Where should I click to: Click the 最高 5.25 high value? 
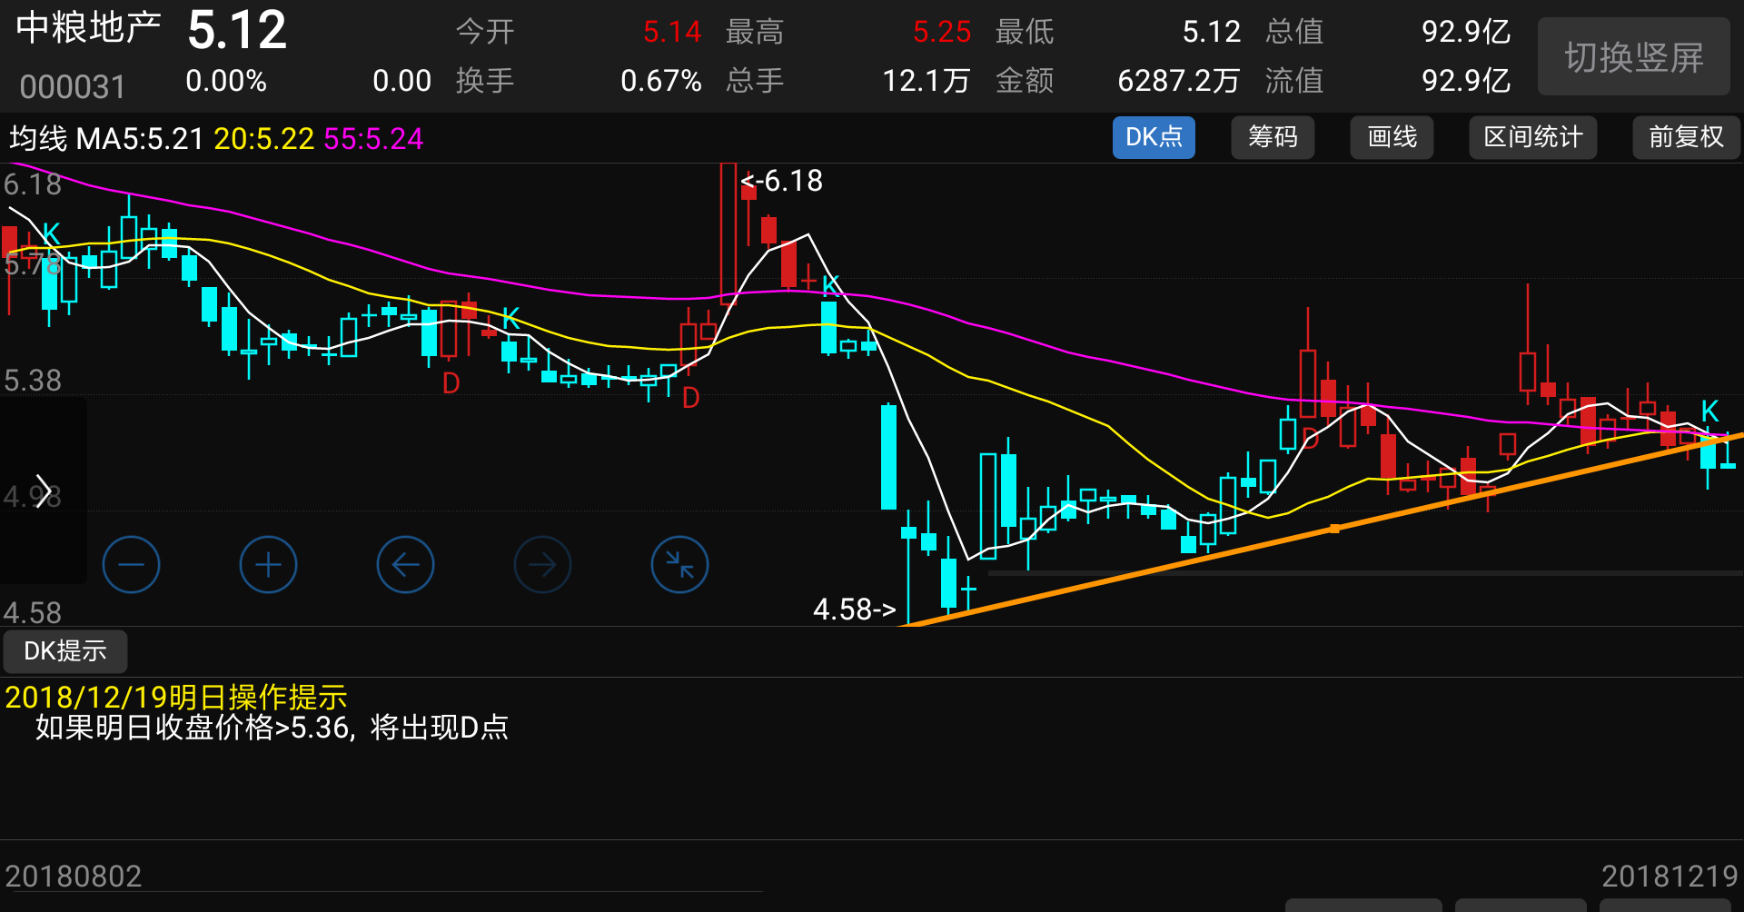(942, 32)
